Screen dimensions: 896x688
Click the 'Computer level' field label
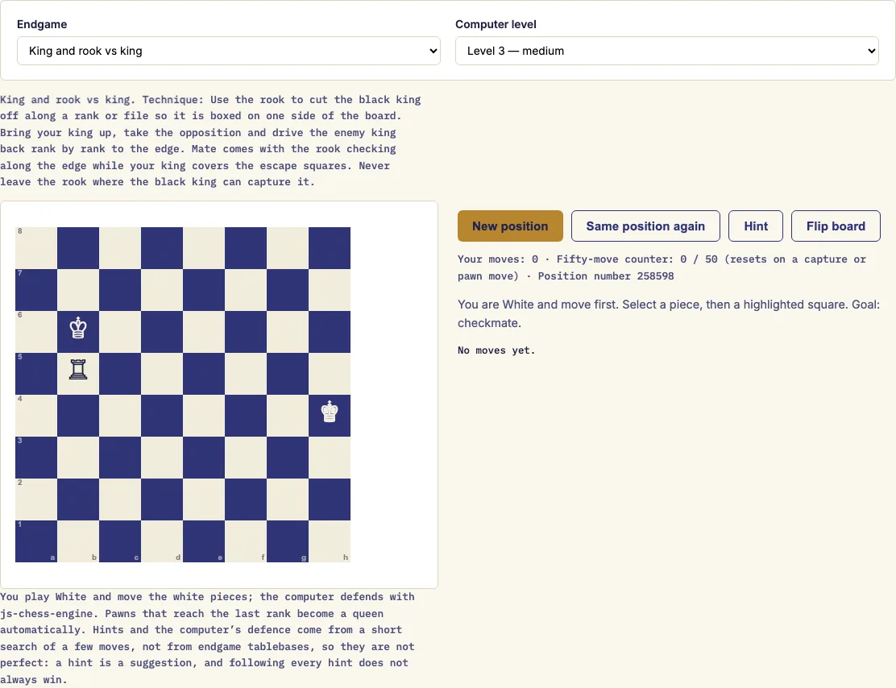pos(496,24)
